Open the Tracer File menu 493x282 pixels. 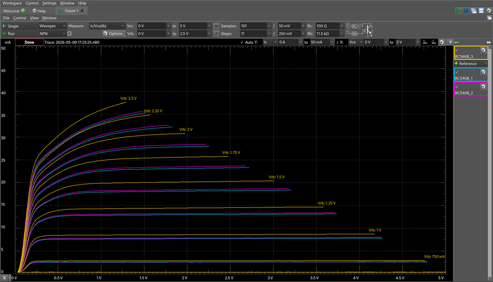point(6,18)
